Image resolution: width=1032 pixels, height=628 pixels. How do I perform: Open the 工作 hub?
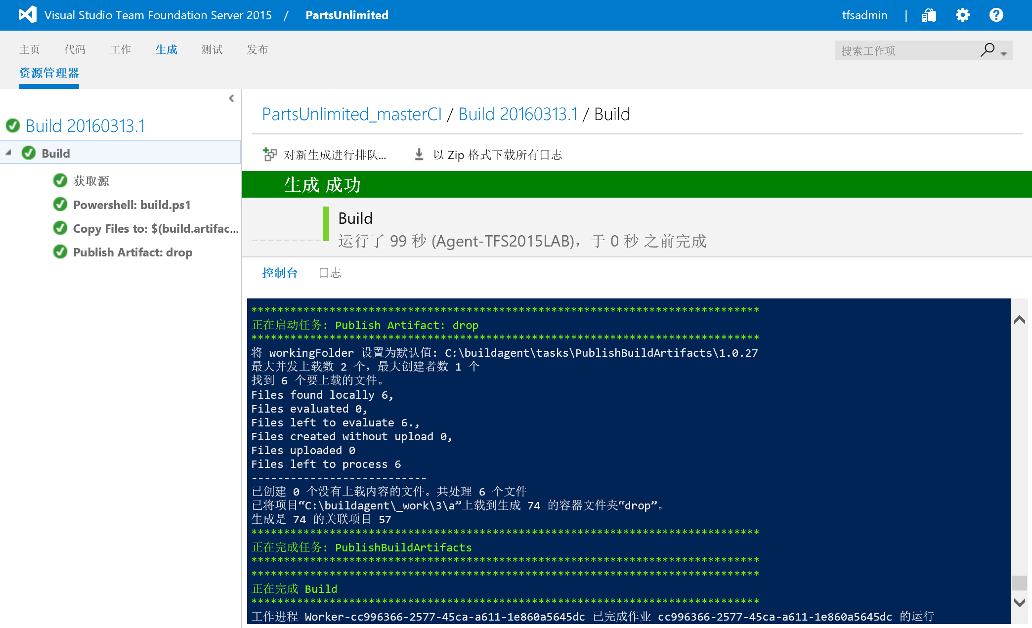[x=121, y=49]
